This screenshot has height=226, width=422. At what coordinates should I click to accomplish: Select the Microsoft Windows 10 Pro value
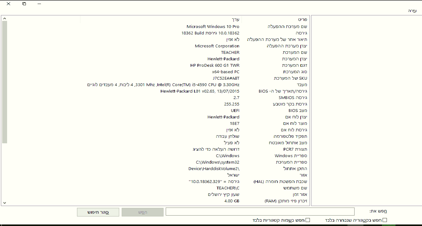[213, 27]
